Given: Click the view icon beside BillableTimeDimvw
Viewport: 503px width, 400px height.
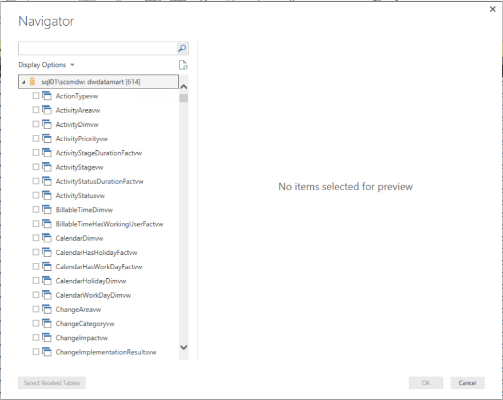Looking at the screenshot, I should coord(47,209).
